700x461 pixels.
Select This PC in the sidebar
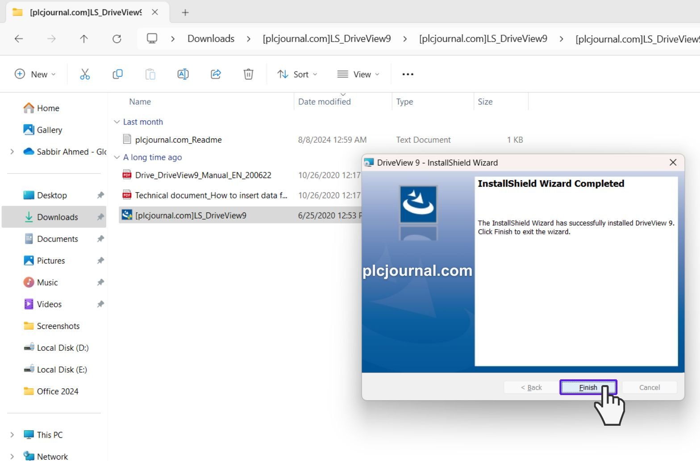point(43,435)
